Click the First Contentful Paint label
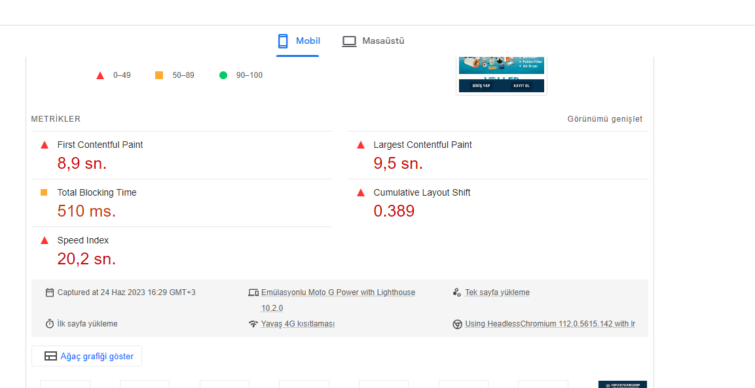Screen dimensions: 755x388 100,145
